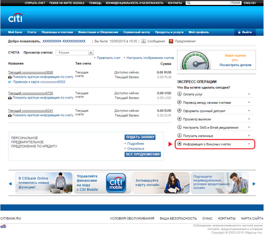Open the Сервисный центр menu
264x242 pixels.
pyautogui.click(x=136, y=32)
